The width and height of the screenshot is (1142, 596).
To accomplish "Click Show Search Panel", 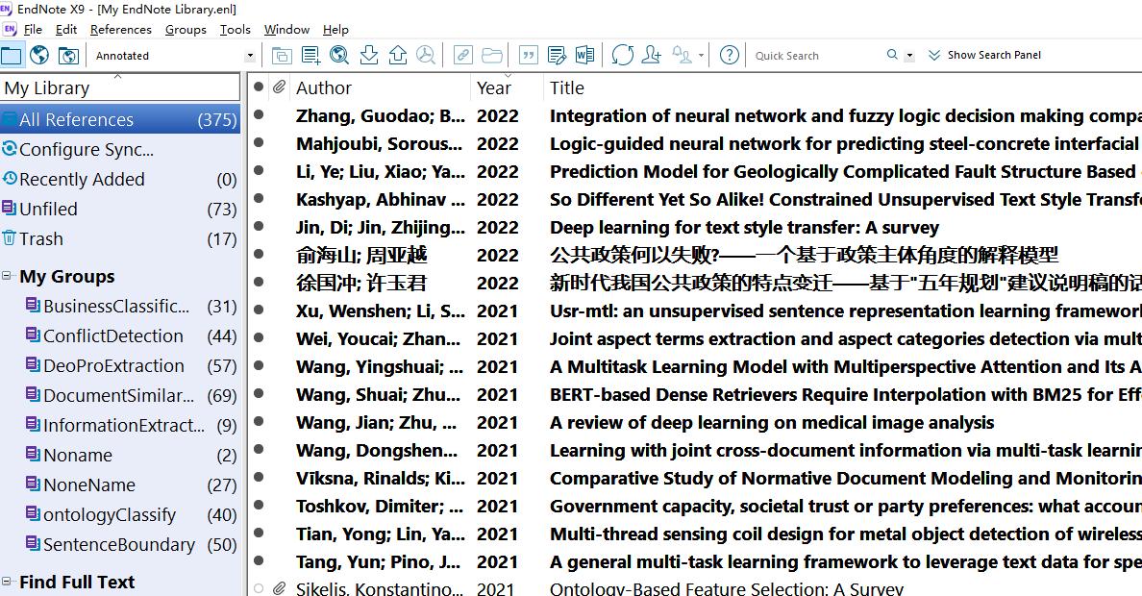I will pos(994,56).
